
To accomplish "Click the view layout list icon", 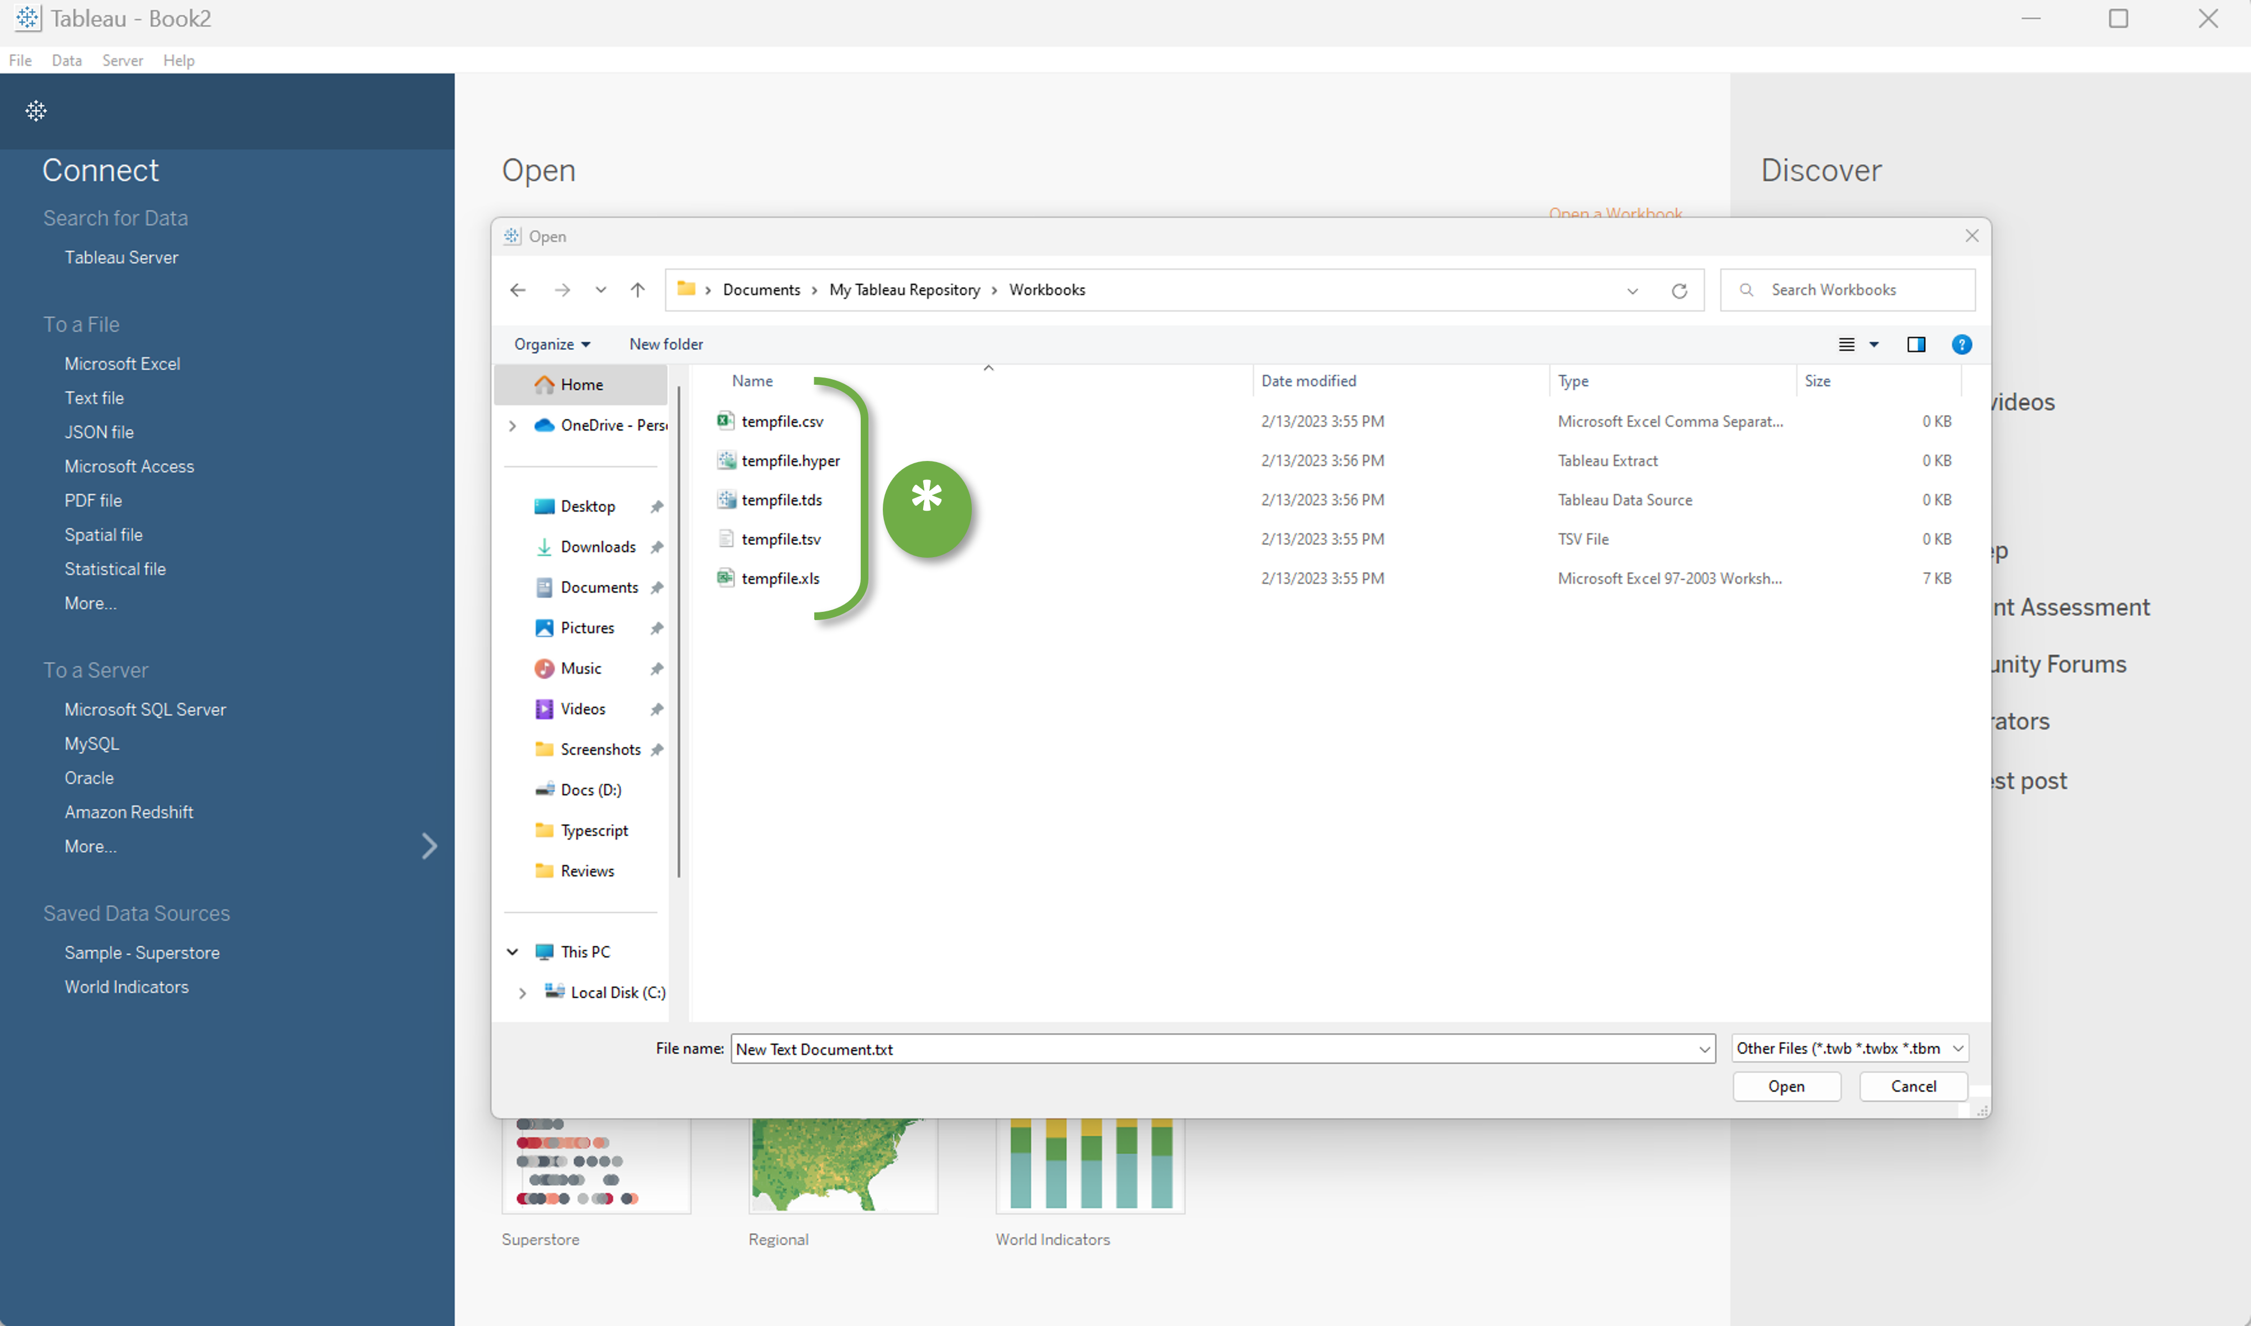I will tap(1846, 344).
